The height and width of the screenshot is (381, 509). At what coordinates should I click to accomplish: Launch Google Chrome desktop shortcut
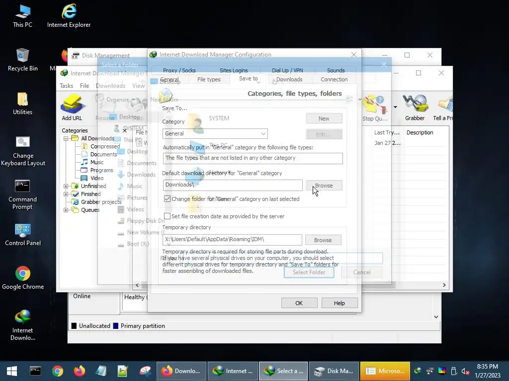click(23, 278)
